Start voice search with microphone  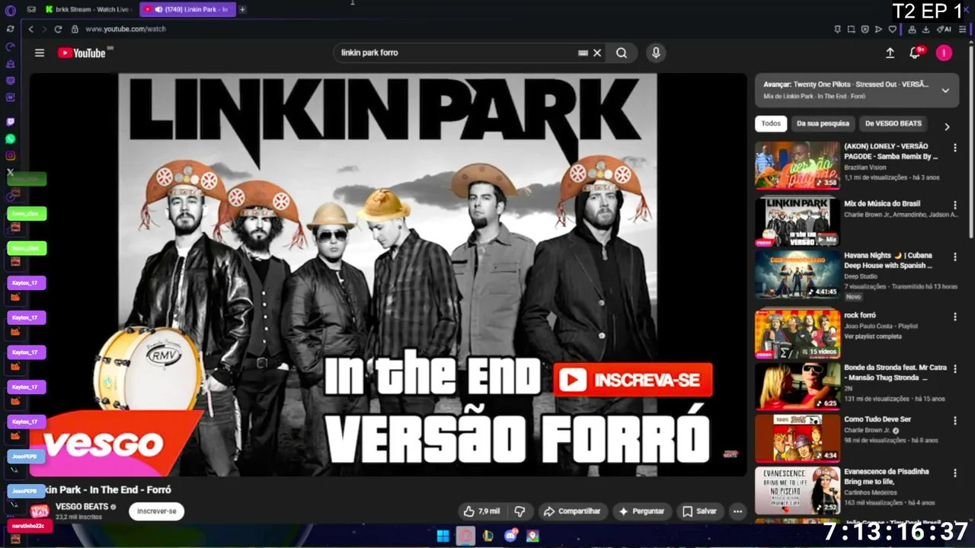(x=656, y=53)
